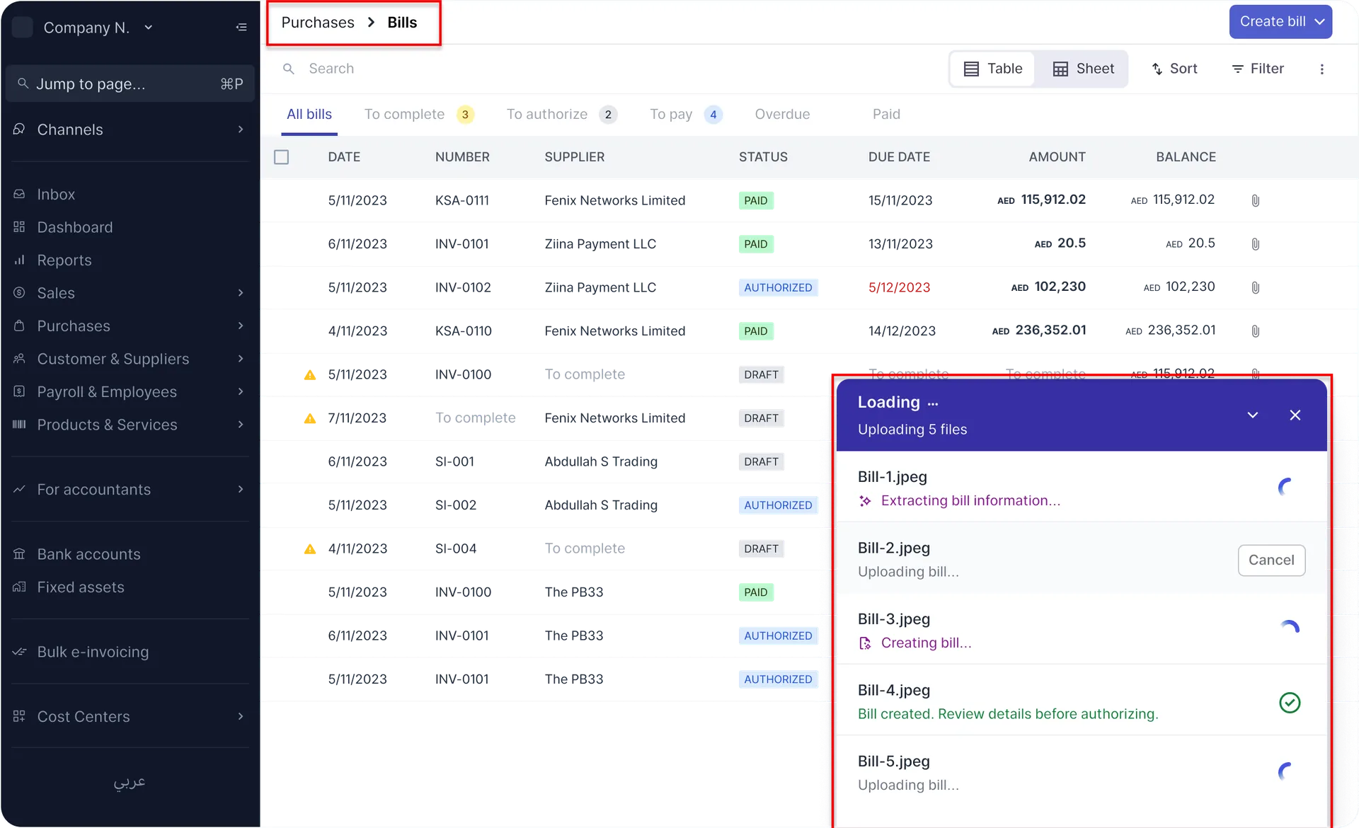Expand the Purchases section in the sidebar
This screenshot has height=828, width=1359.
coord(241,326)
